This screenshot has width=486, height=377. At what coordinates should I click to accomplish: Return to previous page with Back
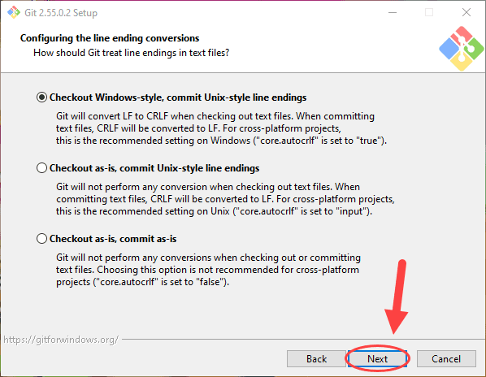coord(316,359)
